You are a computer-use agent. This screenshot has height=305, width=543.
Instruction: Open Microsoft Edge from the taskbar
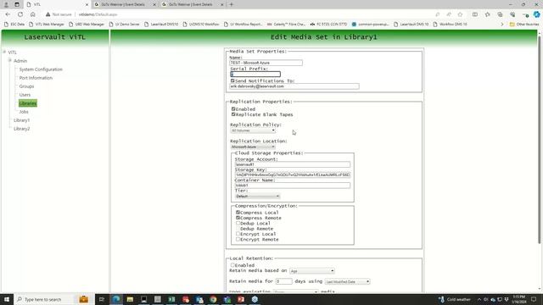[116, 299]
